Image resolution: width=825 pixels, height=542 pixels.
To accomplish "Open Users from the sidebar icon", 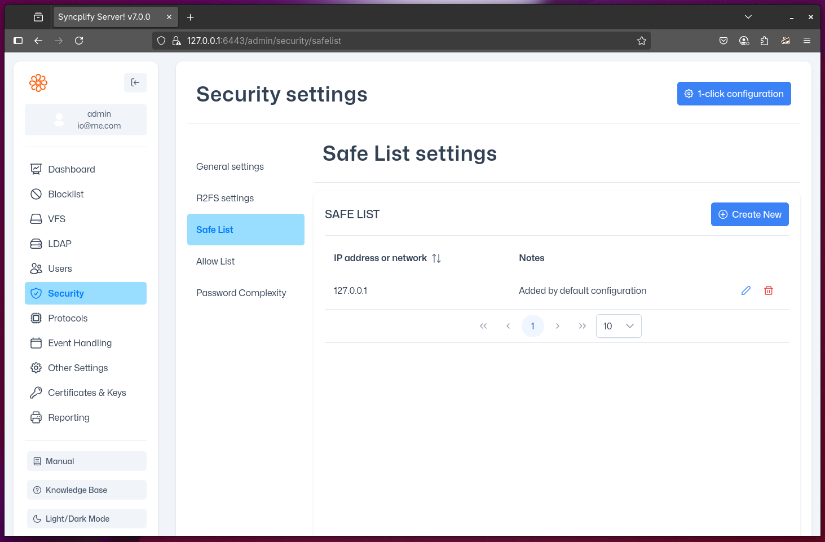I will pyautogui.click(x=36, y=268).
